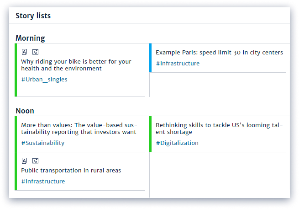This screenshot has height=209, width=299.
Task: Open the bike riding health story
Action: tap(76, 65)
